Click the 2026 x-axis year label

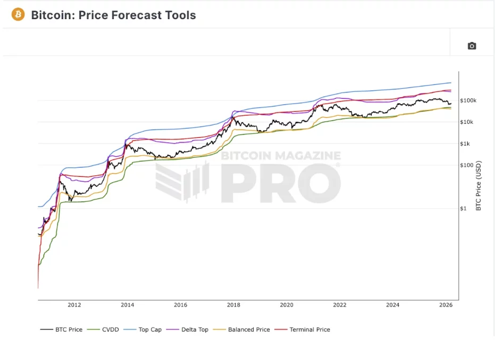point(446,305)
